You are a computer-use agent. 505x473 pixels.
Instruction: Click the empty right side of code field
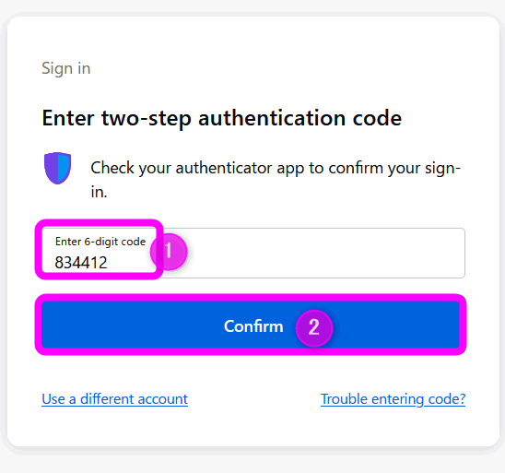coord(325,253)
